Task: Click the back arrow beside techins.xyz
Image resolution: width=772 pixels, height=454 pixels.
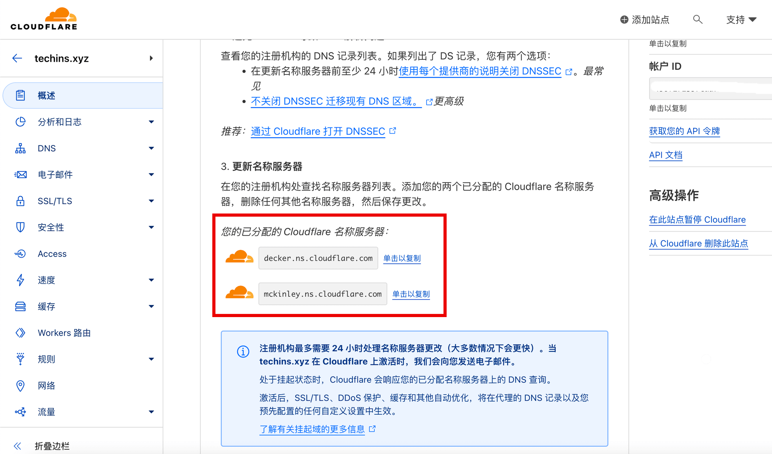Action: coord(17,58)
